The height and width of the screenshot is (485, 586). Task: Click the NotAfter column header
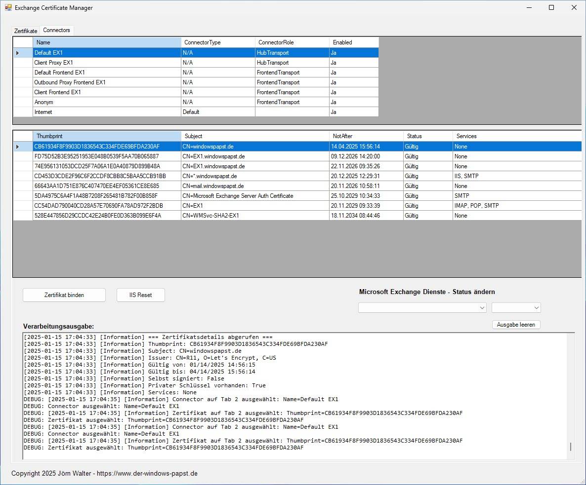[x=366, y=136]
